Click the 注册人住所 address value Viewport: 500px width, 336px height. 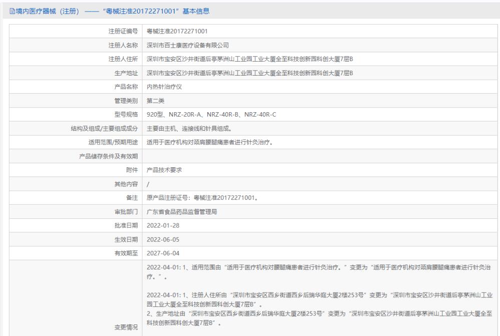pos(250,59)
